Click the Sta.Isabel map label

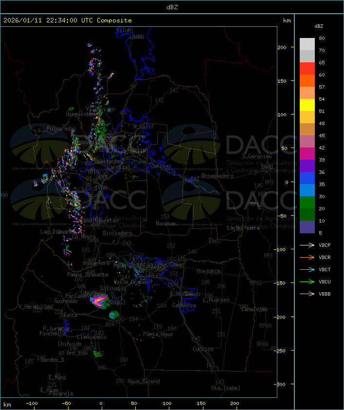[x=226, y=388]
